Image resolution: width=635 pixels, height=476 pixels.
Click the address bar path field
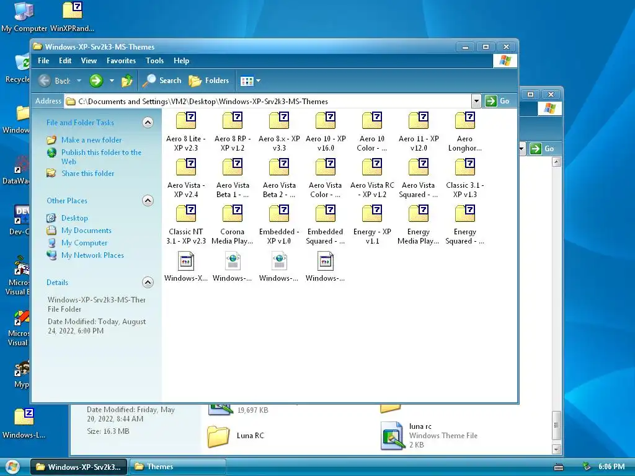(267, 102)
